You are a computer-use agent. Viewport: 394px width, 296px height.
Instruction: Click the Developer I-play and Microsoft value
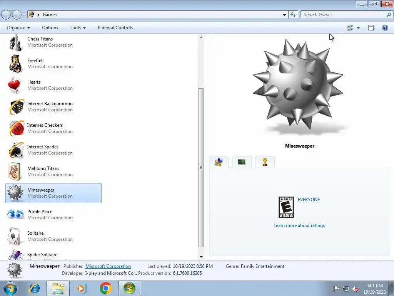click(111, 273)
